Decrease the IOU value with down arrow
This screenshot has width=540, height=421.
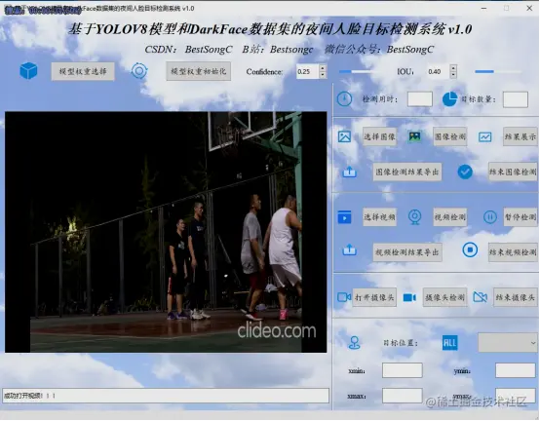(x=453, y=75)
